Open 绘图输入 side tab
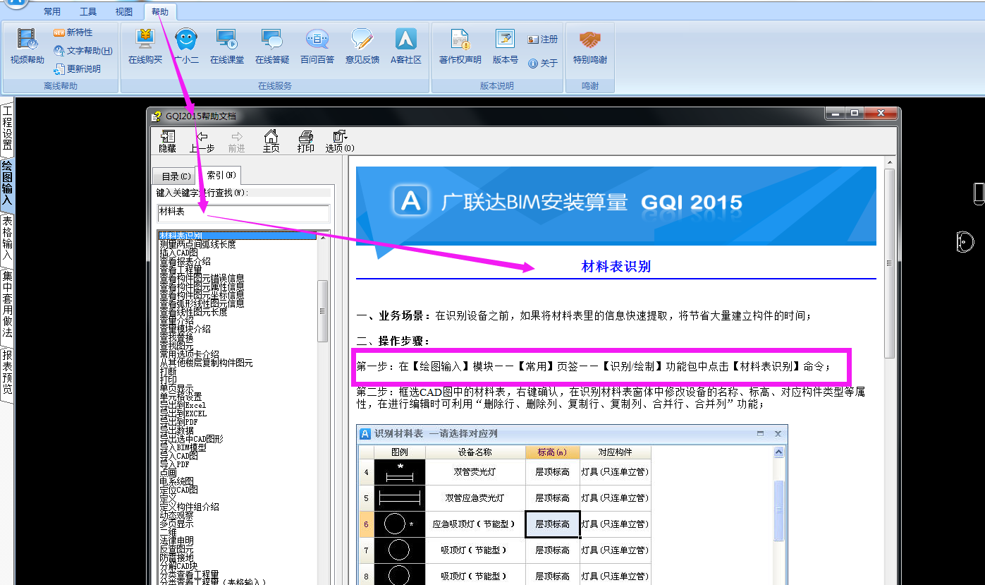The height and width of the screenshot is (585, 985). 7,183
